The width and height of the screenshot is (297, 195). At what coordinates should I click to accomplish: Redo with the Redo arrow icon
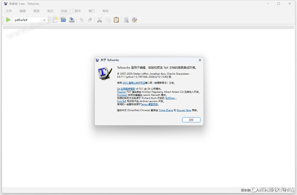[x=90, y=20]
